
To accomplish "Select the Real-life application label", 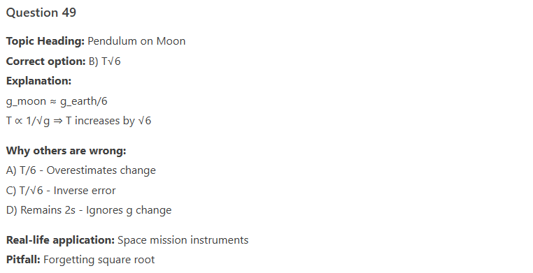I will pos(61,240).
